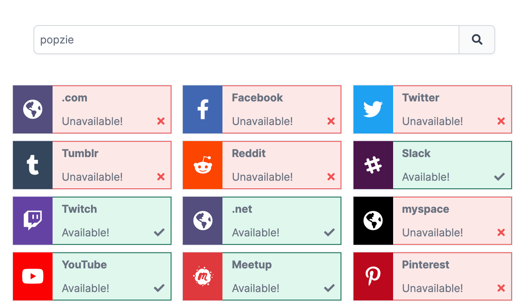Image resolution: width=531 pixels, height=305 pixels.
Task: Click the Tumblr logo icon
Action: pyautogui.click(x=33, y=165)
